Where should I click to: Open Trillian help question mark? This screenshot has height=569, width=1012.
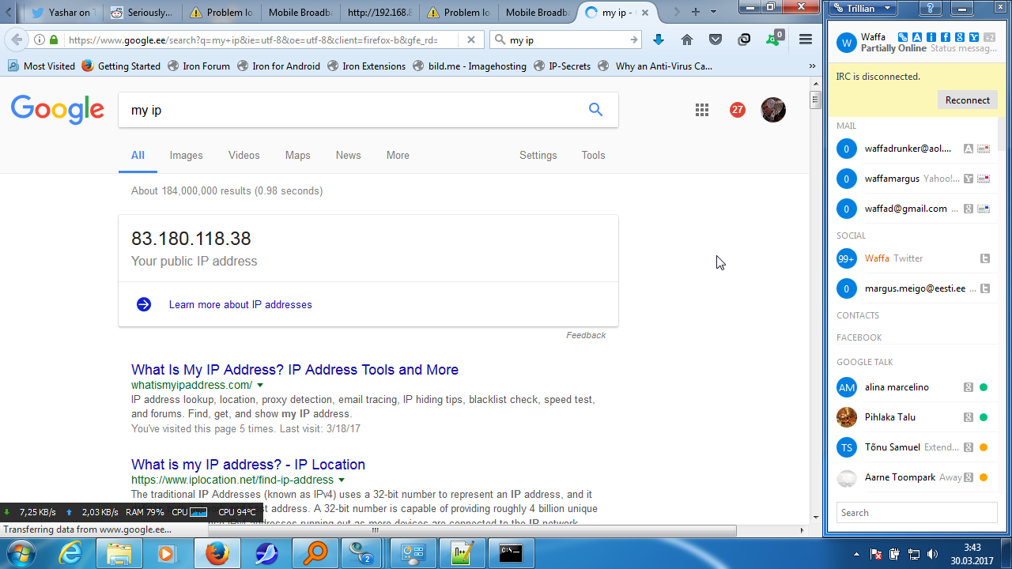pyautogui.click(x=931, y=9)
